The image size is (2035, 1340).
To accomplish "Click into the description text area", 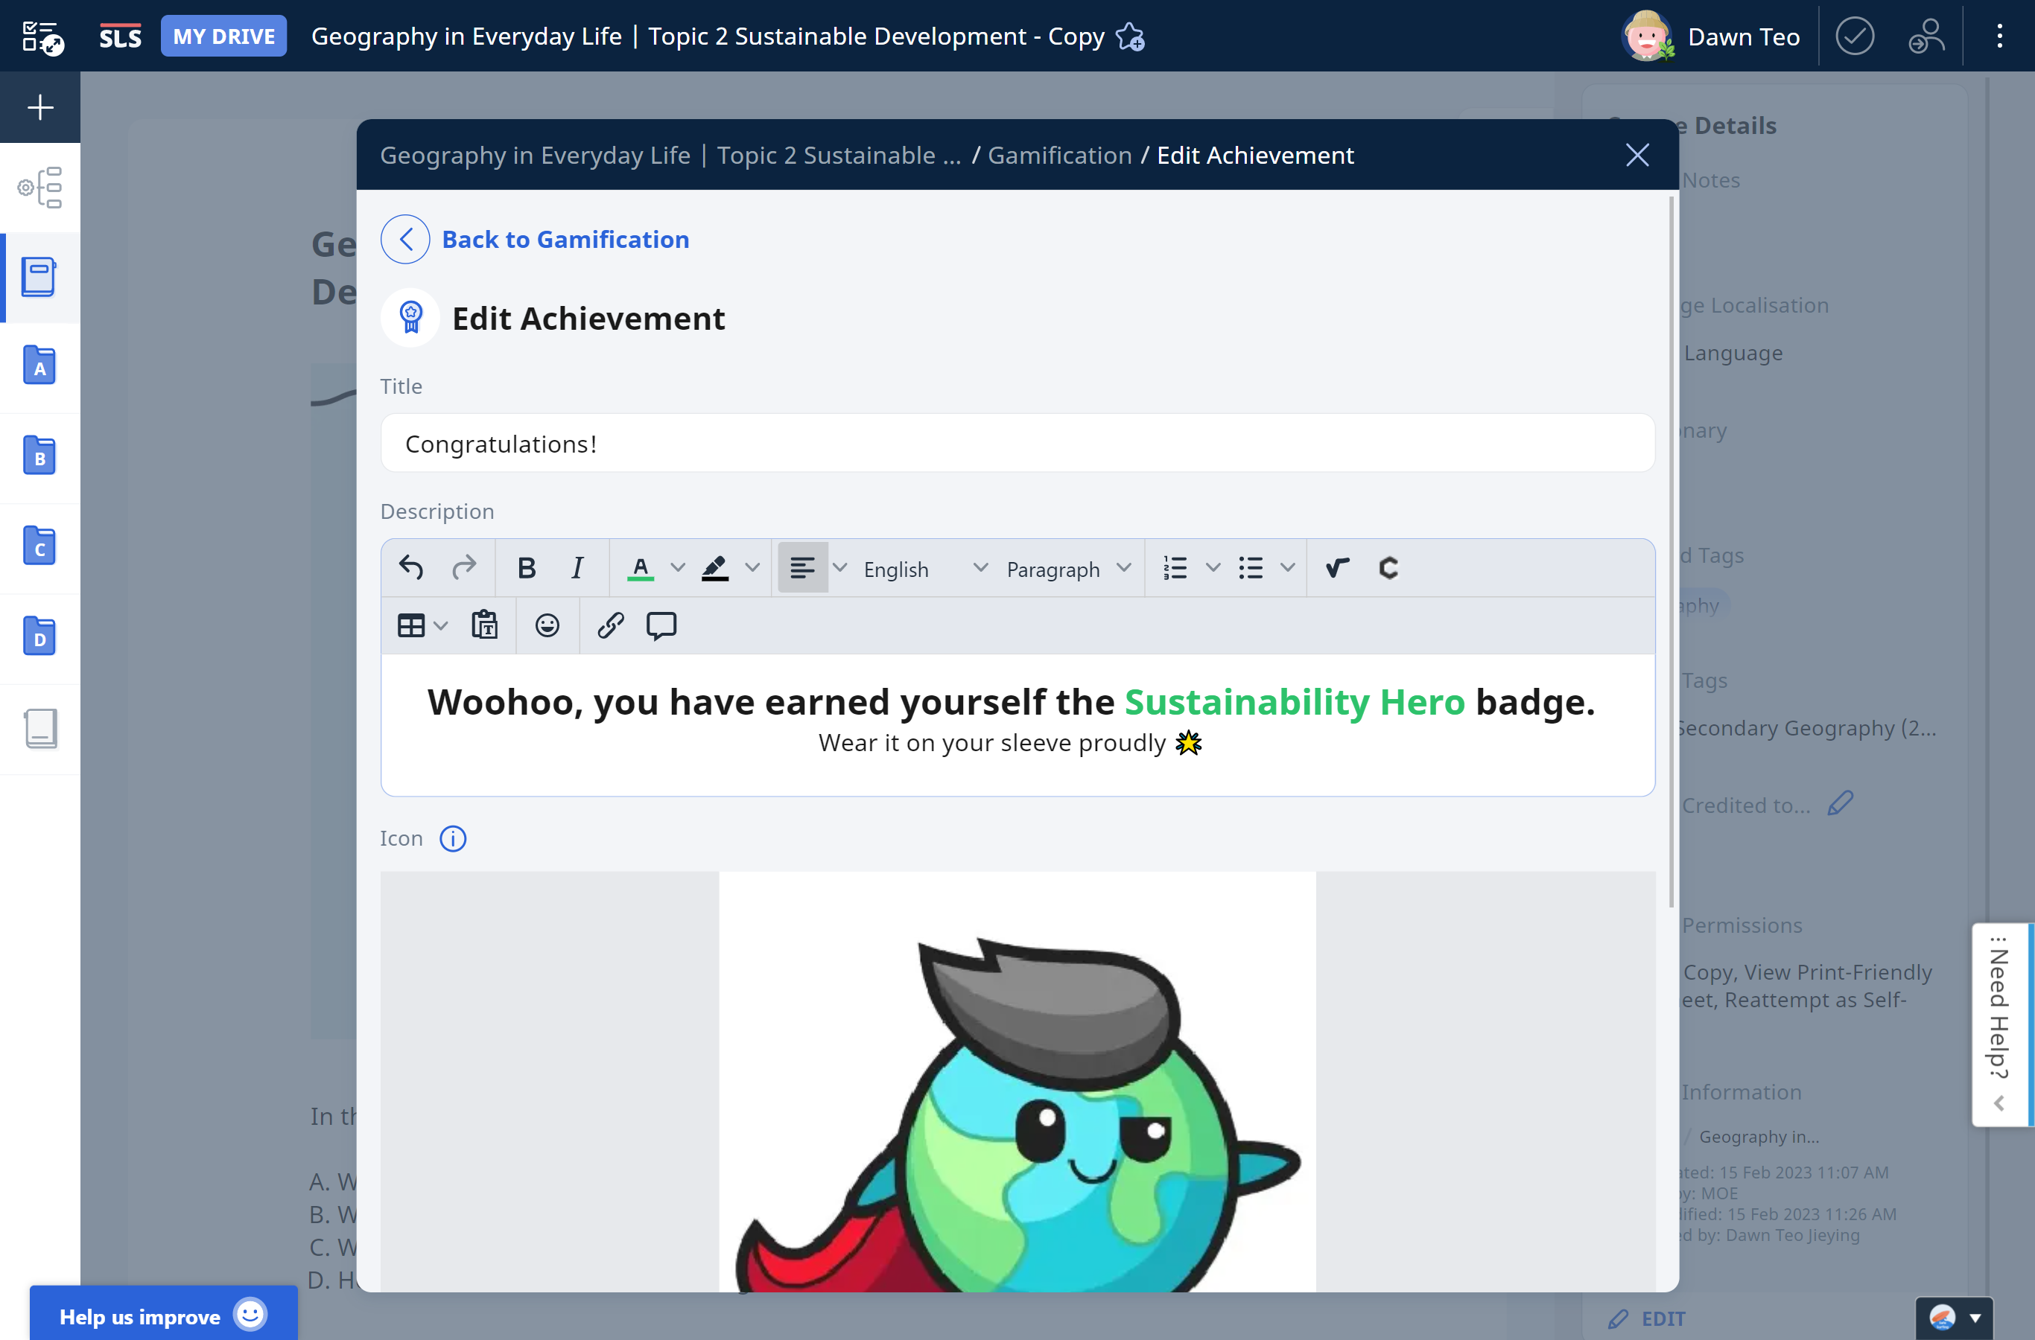I will point(1017,724).
